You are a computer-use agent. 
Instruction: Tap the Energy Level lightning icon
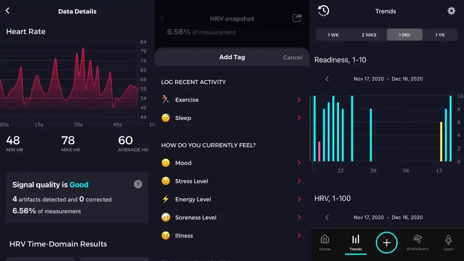point(165,199)
